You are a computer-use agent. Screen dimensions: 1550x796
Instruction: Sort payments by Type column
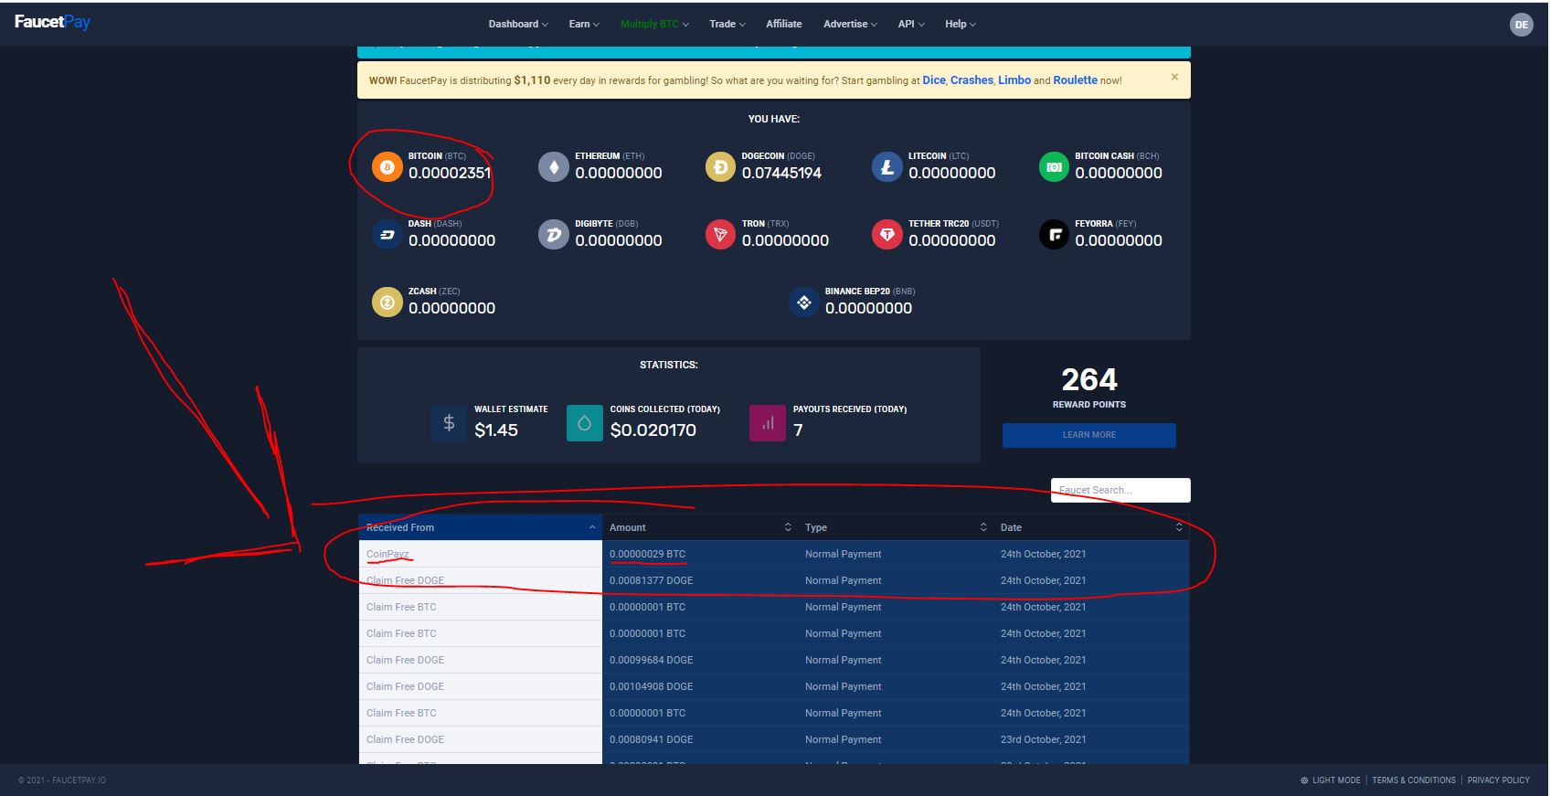(x=896, y=527)
